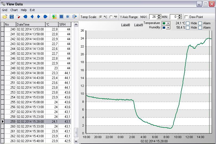Open the Chart menu
The width and height of the screenshot is (216, 144).
click(x=14, y=10)
